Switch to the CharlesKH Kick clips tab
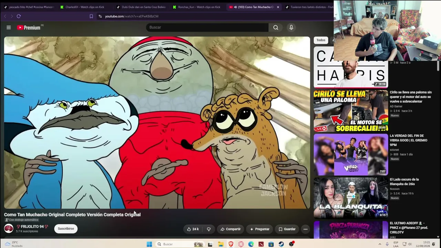The image size is (441, 248). [x=84, y=7]
